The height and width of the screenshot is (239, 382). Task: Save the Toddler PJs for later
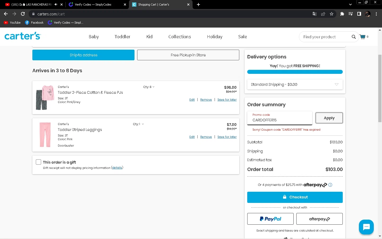click(227, 100)
